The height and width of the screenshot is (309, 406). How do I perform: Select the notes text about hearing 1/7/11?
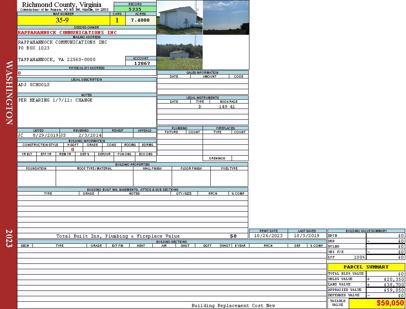point(55,100)
